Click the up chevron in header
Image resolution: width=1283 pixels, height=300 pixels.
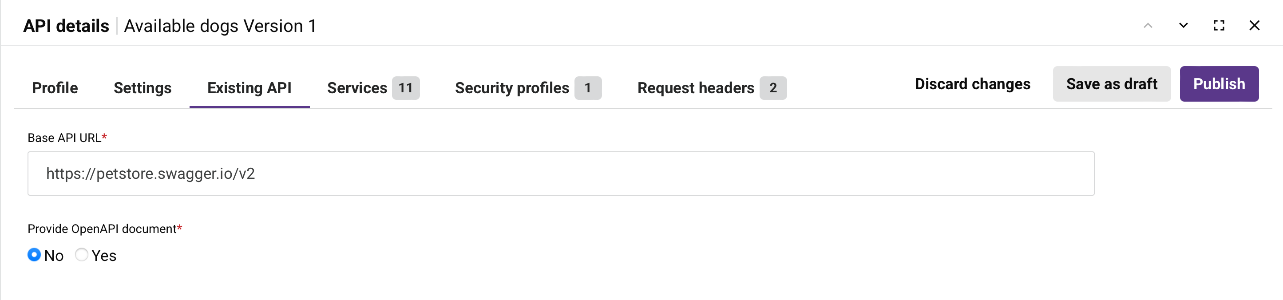pyautogui.click(x=1148, y=25)
